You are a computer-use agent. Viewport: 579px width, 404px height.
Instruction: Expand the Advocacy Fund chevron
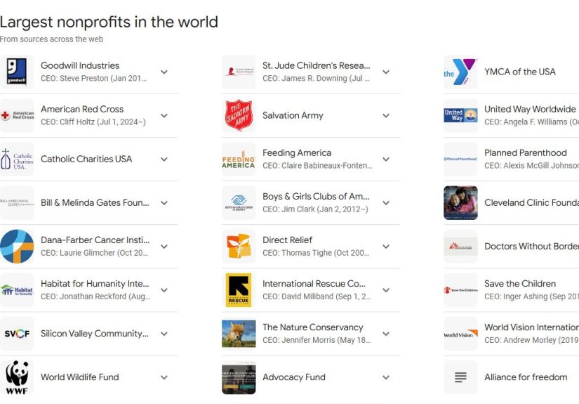386,377
